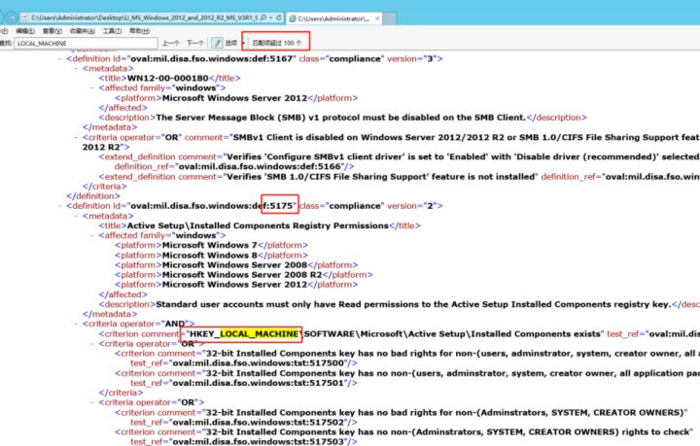Open the address bar dropdown arrow
Viewport: 700px width, 446px height.
270,17
